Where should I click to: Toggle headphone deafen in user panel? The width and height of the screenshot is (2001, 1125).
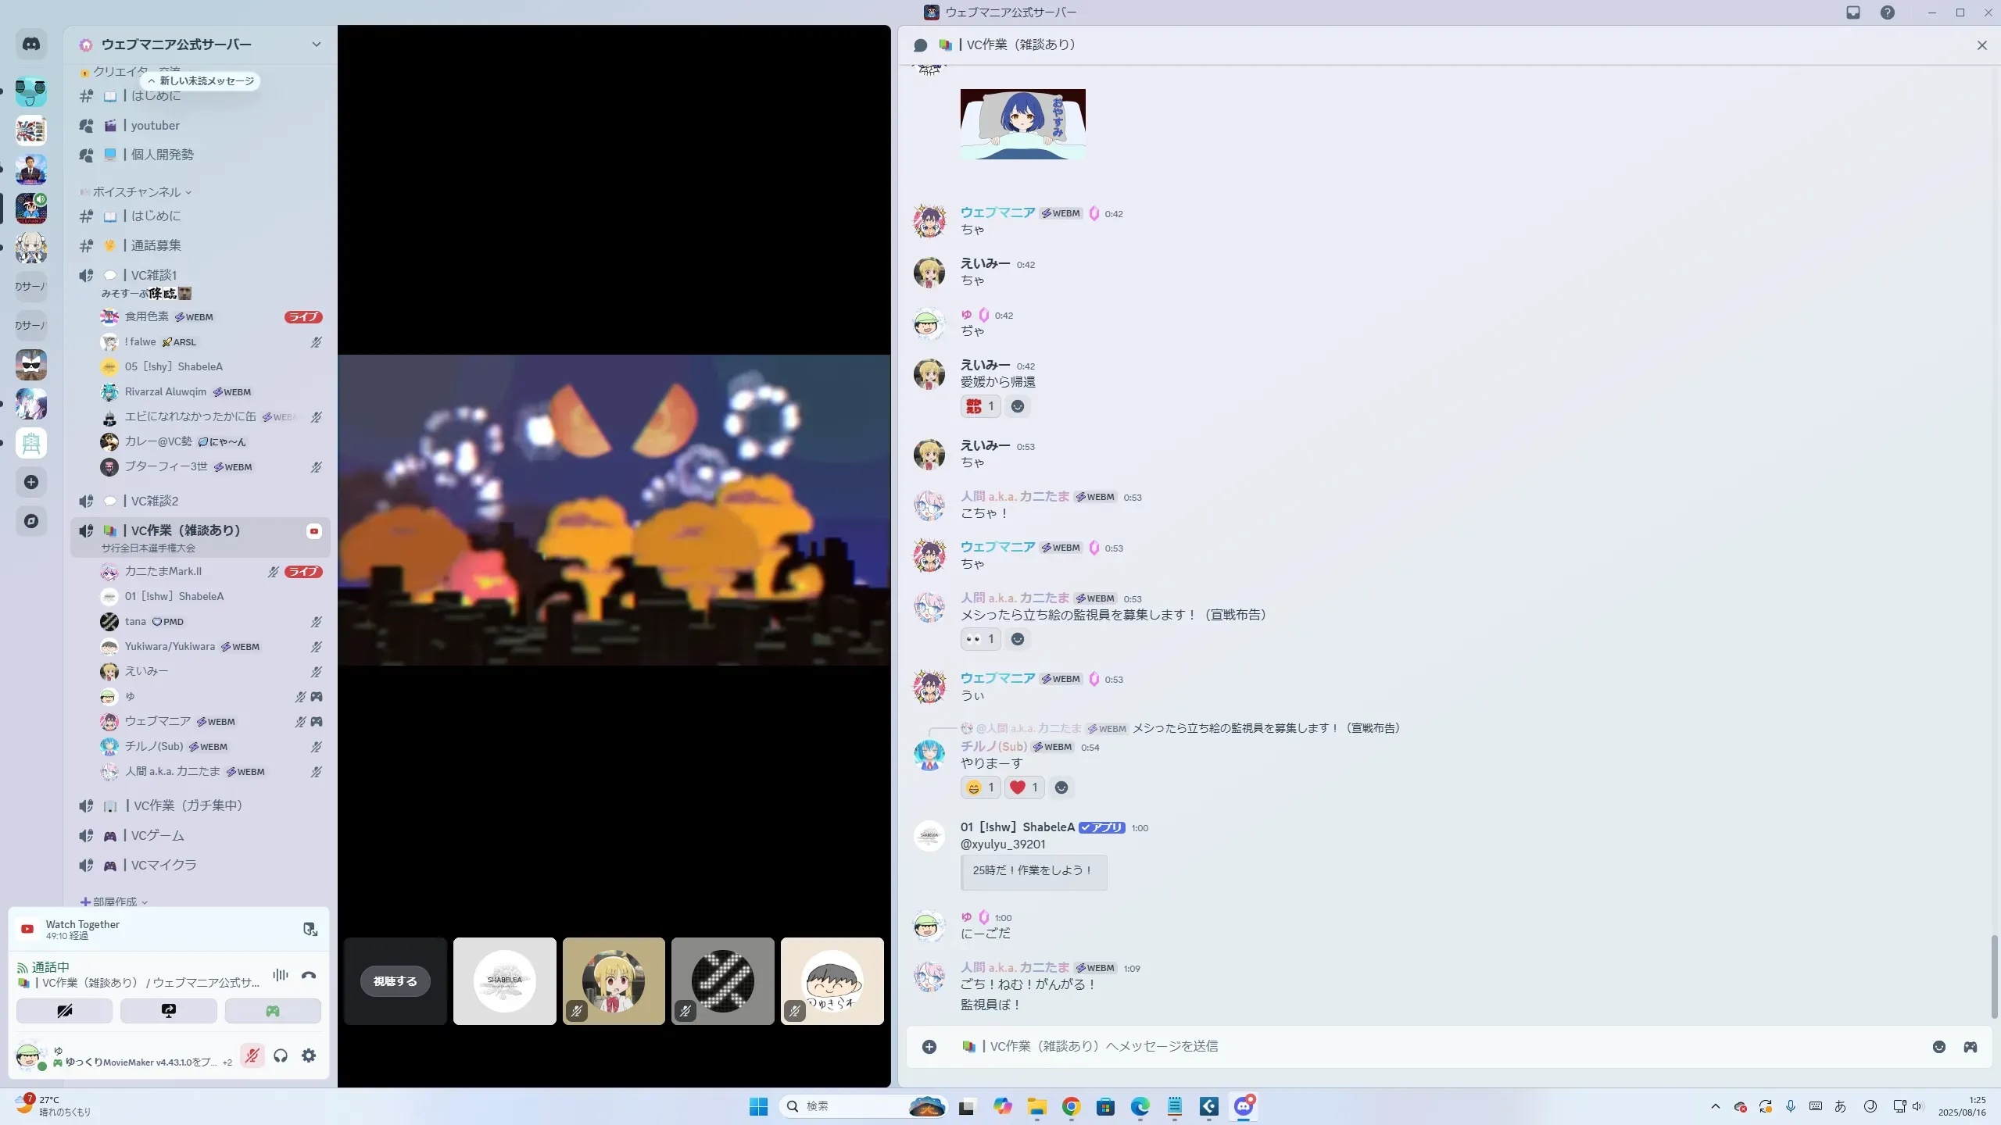click(281, 1055)
